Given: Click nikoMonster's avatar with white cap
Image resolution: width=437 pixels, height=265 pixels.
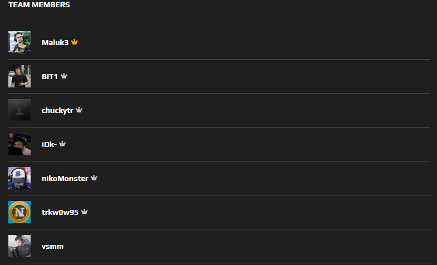Looking at the screenshot, I should (x=19, y=178).
